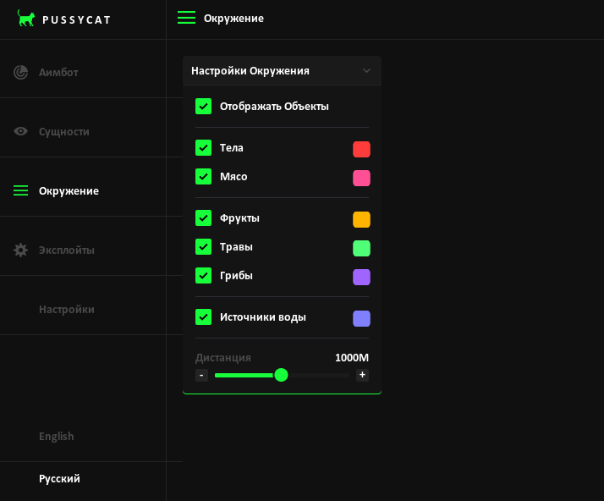Open the Настройки sidebar tab
This screenshot has width=604, height=501.
pyautogui.click(x=67, y=309)
